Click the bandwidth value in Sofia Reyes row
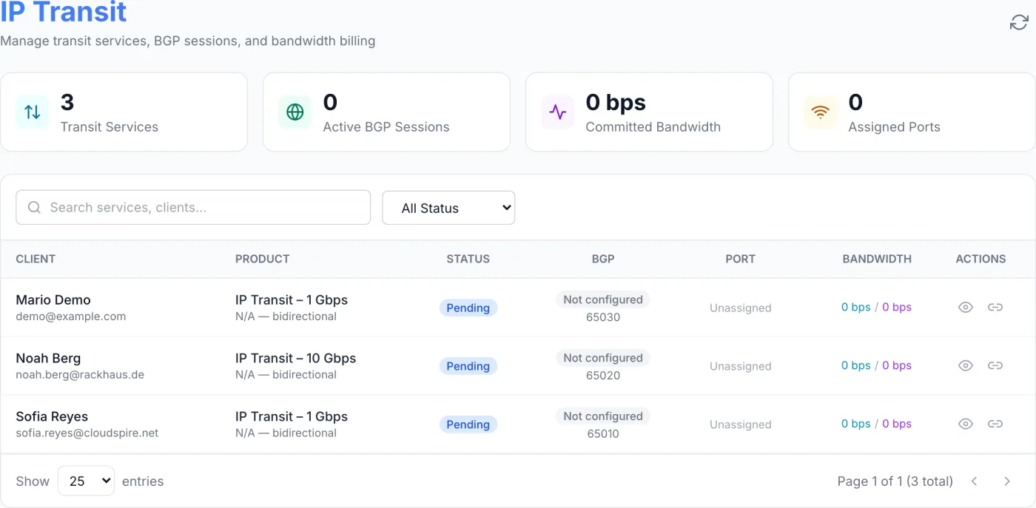 click(x=876, y=424)
